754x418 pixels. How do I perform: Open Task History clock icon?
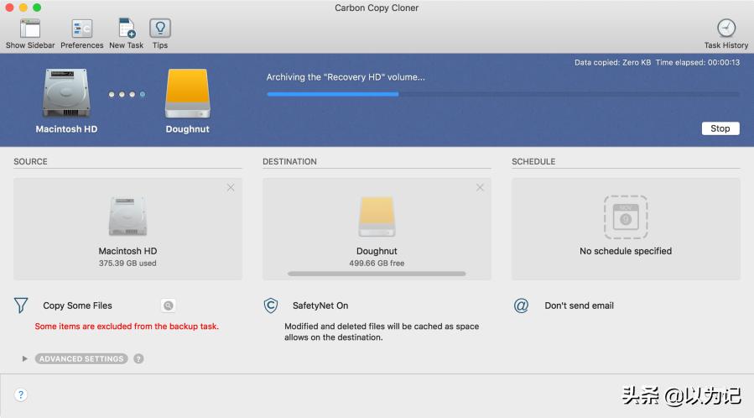(726, 29)
